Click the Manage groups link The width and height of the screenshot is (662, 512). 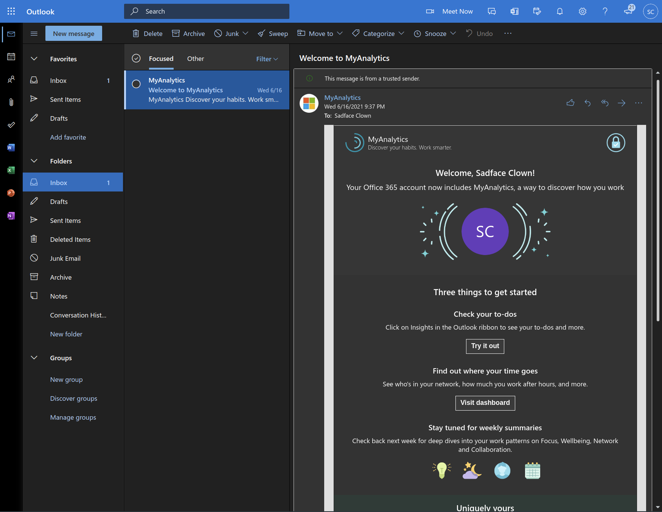(73, 417)
